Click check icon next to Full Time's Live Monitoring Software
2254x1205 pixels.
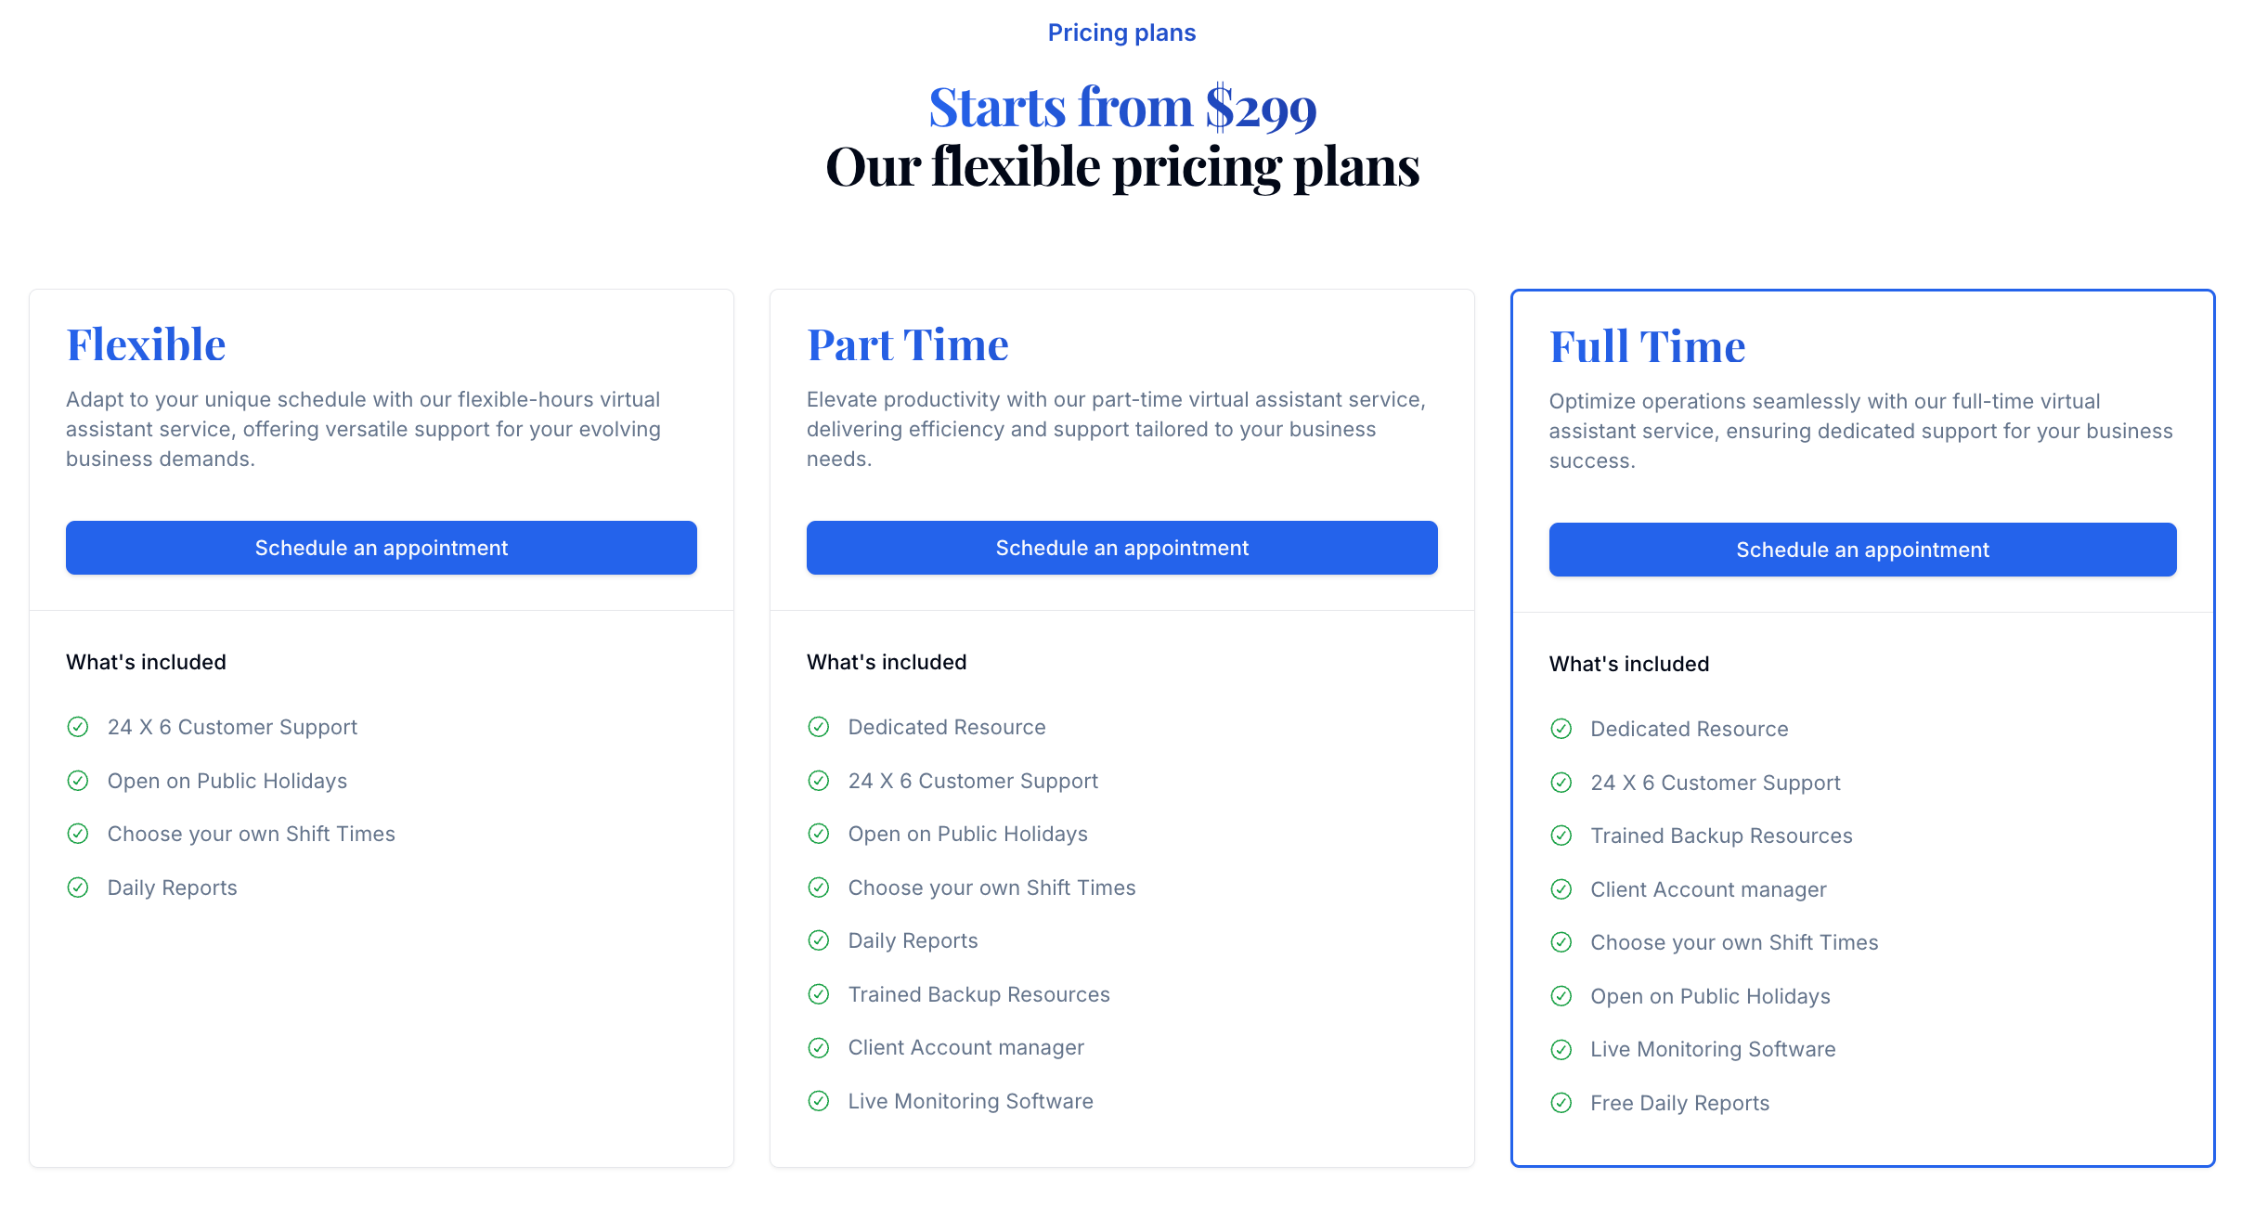[x=1561, y=1049]
